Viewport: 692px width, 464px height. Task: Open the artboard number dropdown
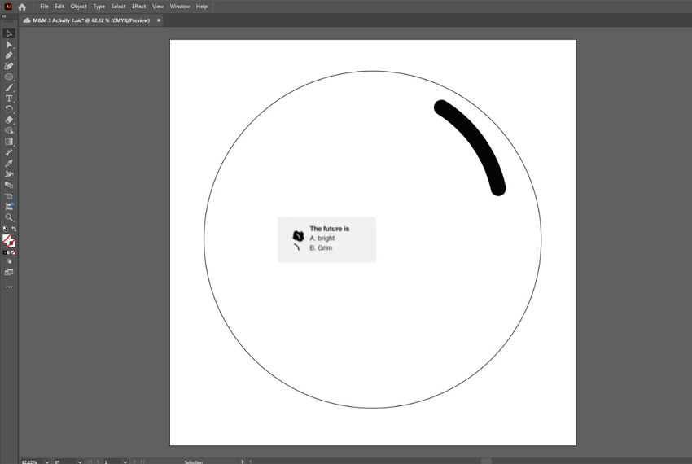(x=125, y=462)
